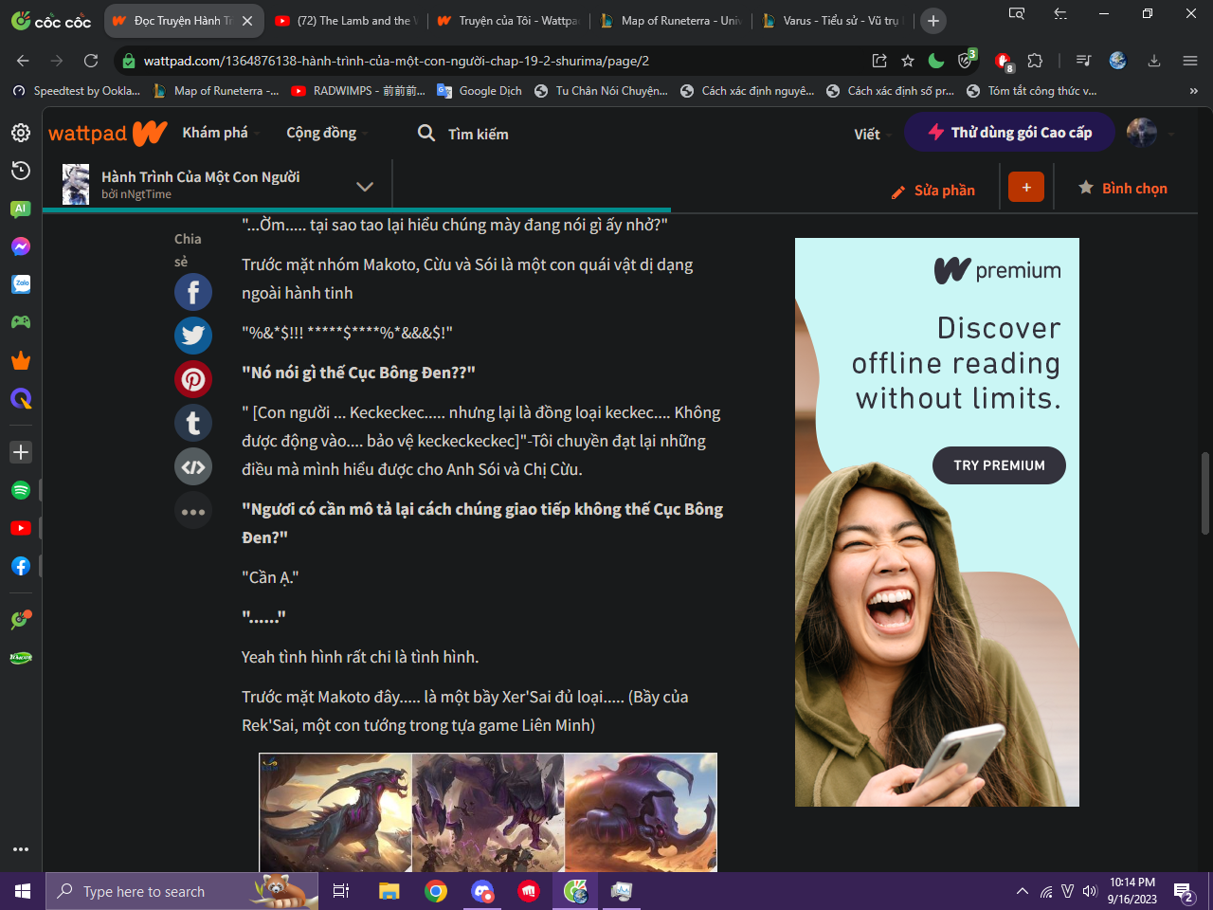The width and height of the screenshot is (1213, 910).
Task: Switch to Varus - Tiểu sử tab
Action: pos(833,20)
